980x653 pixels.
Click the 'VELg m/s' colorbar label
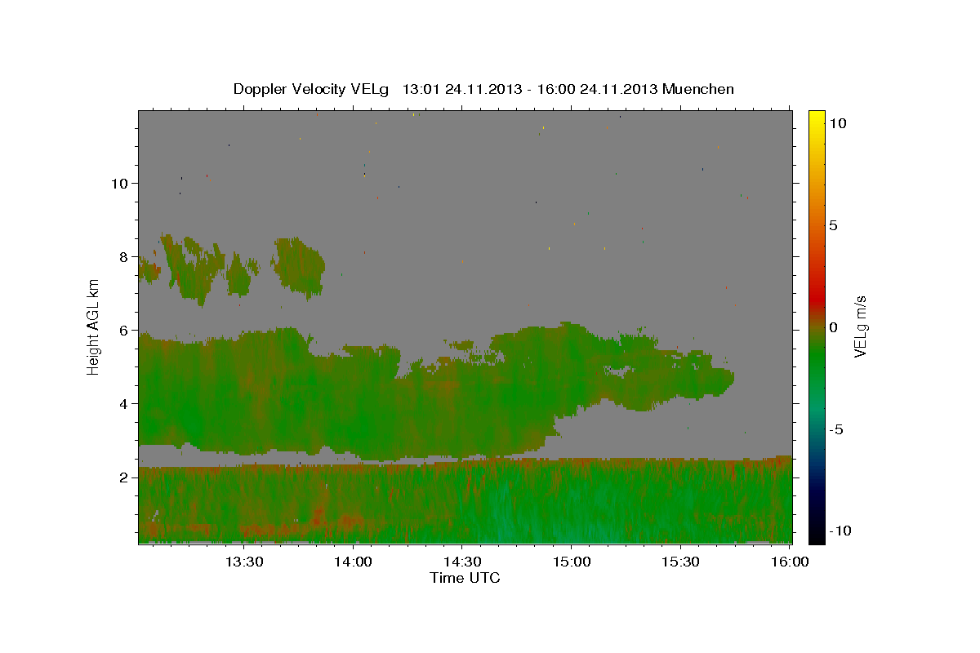860,326
